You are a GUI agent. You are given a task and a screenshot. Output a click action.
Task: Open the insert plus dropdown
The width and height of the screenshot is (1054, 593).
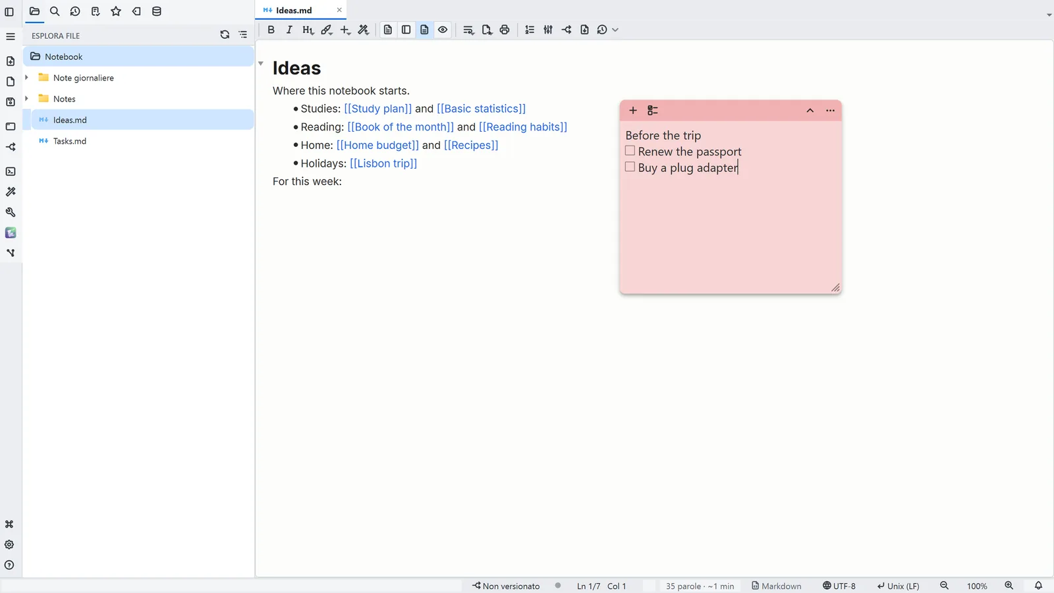[345, 30]
